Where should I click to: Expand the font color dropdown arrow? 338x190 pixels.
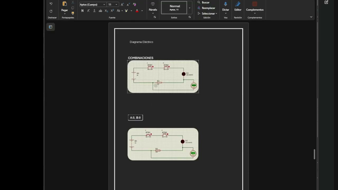coord(142,11)
